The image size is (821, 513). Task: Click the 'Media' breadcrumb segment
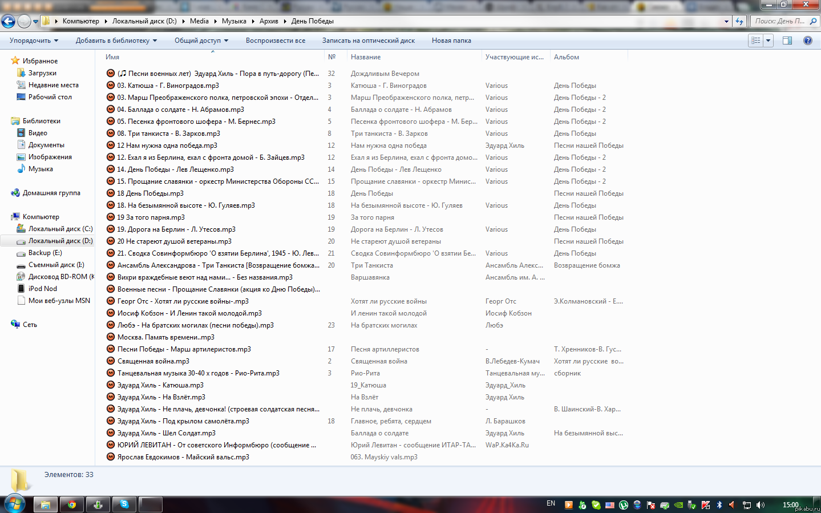pos(199,21)
